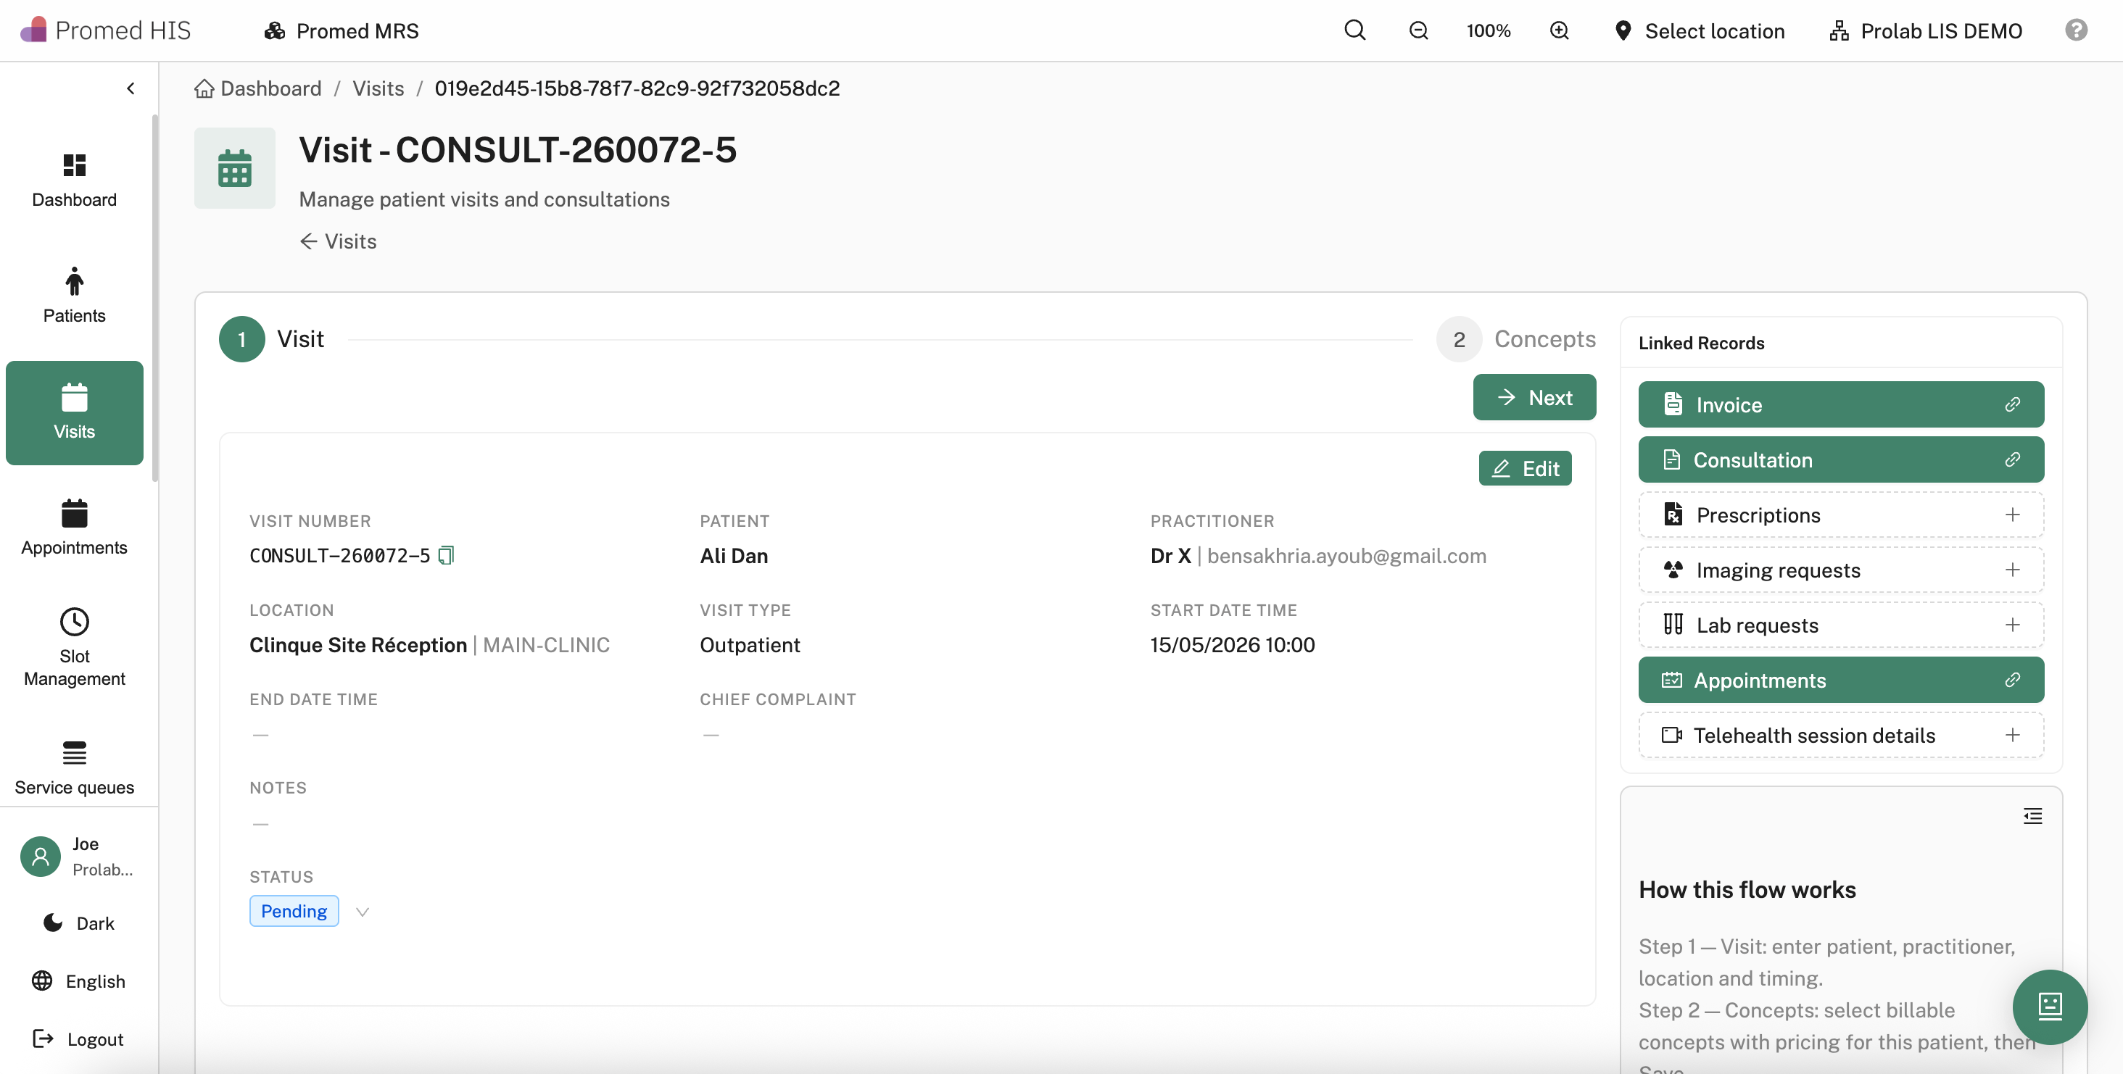Click the Joe user avatar icon
The image size is (2123, 1074).
click(41, 856)
